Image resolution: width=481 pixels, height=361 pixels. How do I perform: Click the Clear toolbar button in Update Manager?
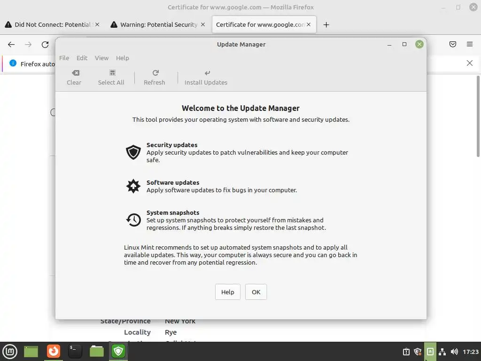pyautogui.click(x=74, y=78)
